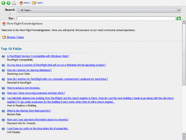Focus the For search text field
Screen dimensions: 186x140
pos(96,18)
